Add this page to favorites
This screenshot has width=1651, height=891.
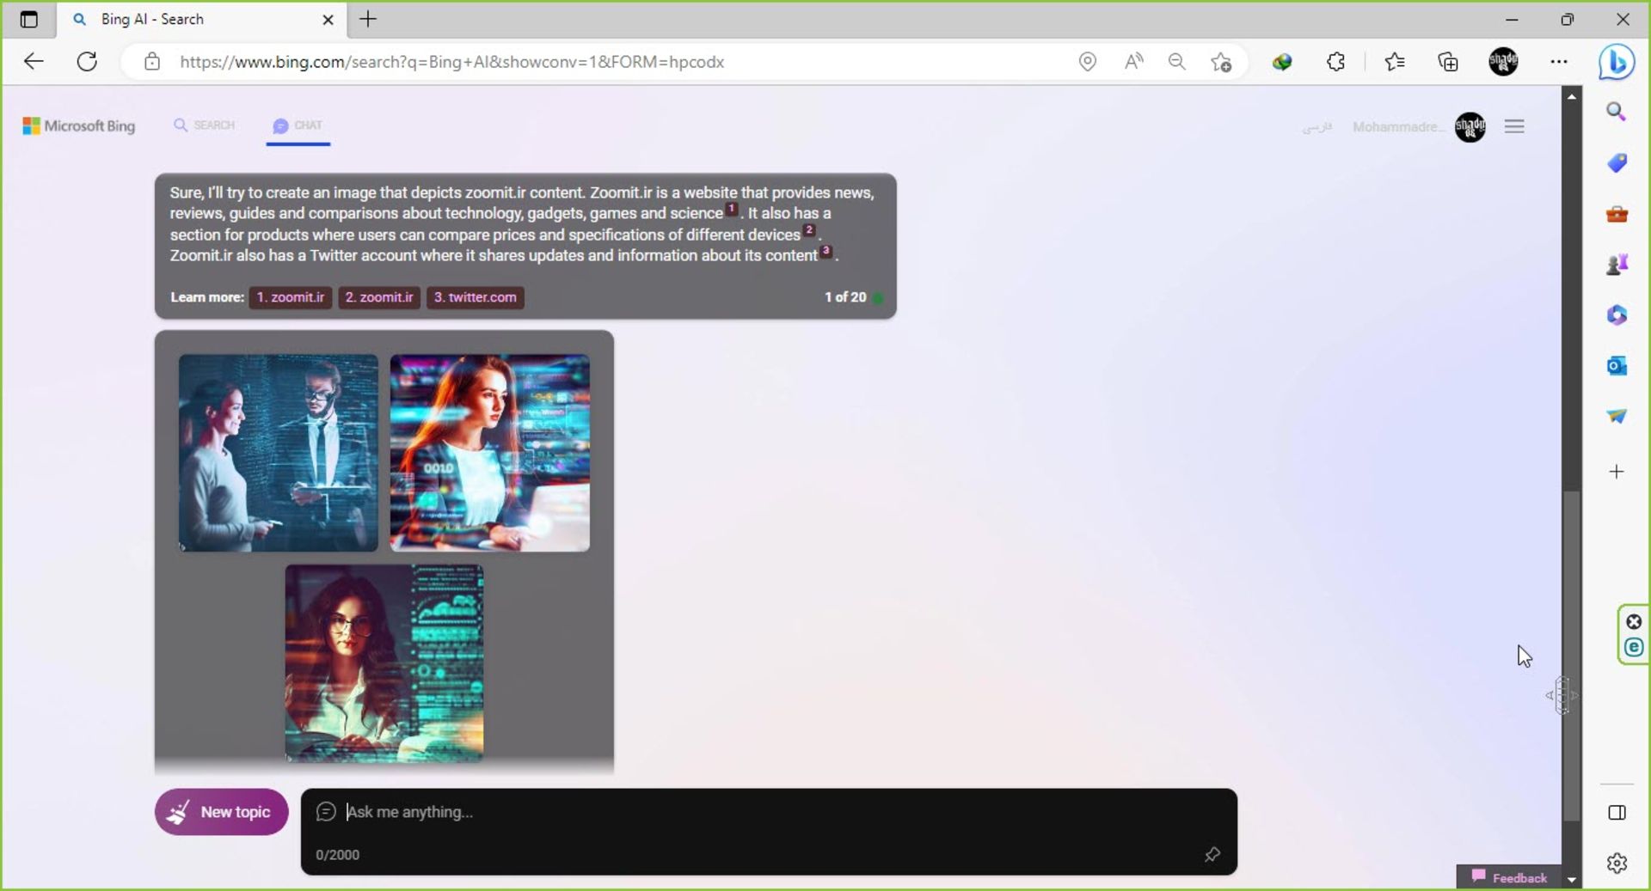pyautogui.click(x=1220, y=62)
